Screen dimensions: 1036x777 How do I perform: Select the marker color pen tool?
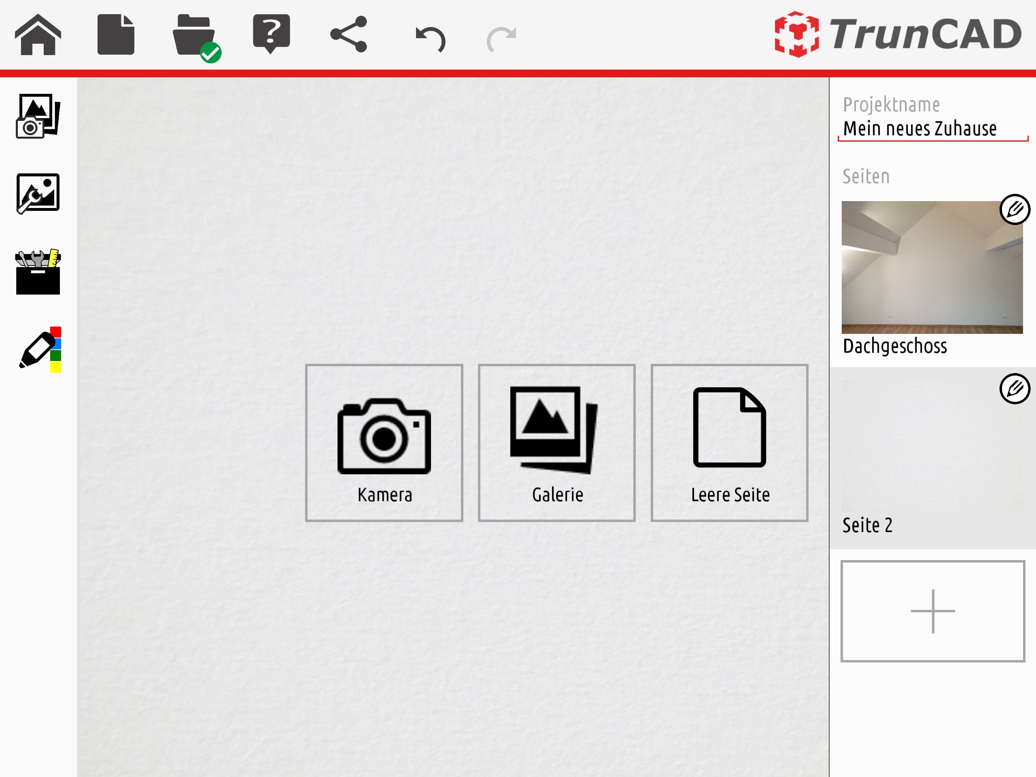pos(40,349)
